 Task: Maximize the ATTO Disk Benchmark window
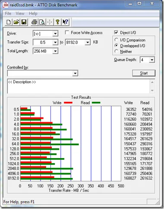coord(139,3)
